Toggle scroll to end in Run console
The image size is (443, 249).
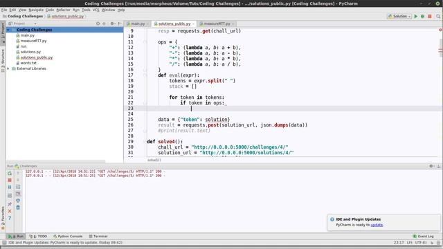click(18, 194)
